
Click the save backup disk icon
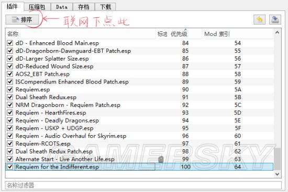click(275, 19)
